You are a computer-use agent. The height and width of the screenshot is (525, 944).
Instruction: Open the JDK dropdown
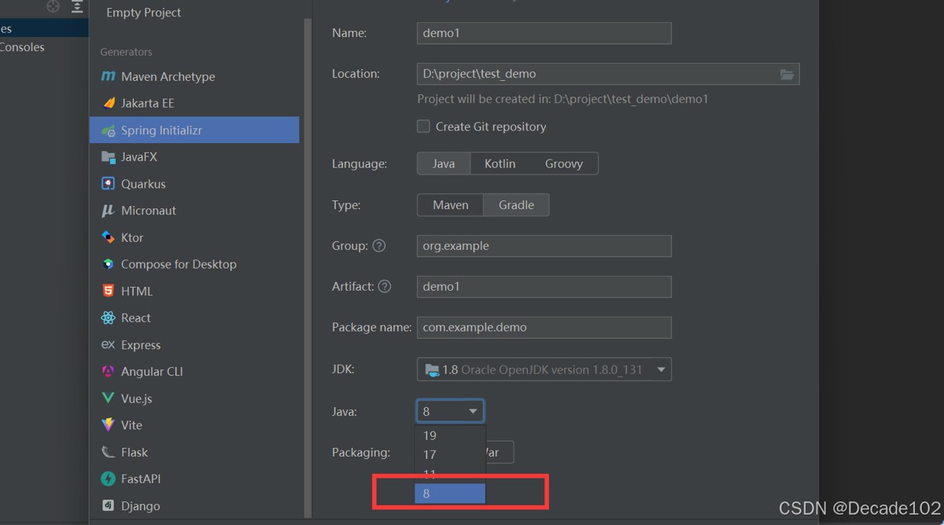(544, 369)
